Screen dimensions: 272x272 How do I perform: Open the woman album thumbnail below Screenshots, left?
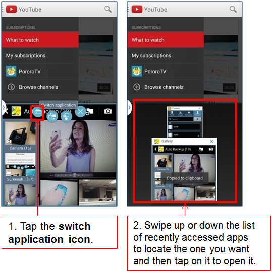[20, 194]
